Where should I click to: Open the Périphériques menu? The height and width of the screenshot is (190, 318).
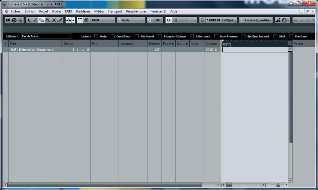click(x=136, y=11)
